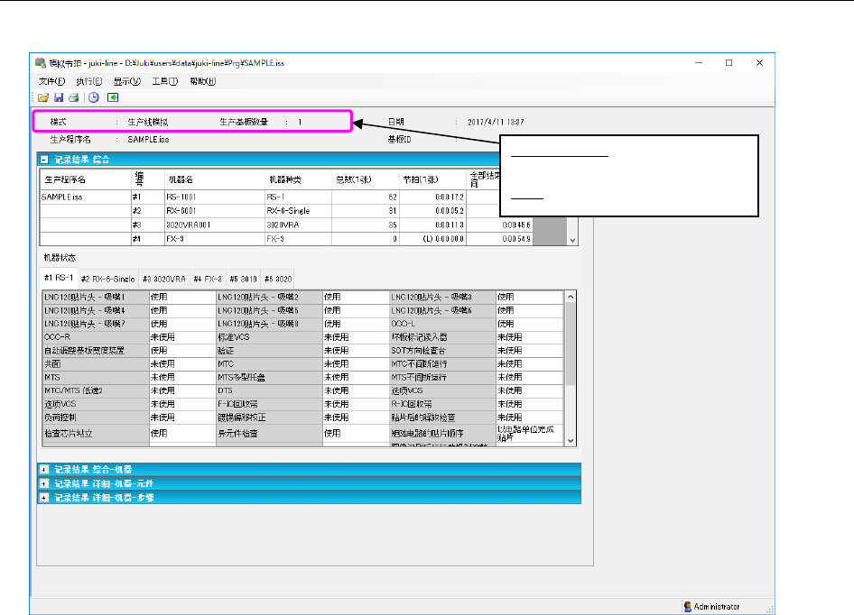
Task: Click the app icon in title bar
Action: tap(40, 63)
